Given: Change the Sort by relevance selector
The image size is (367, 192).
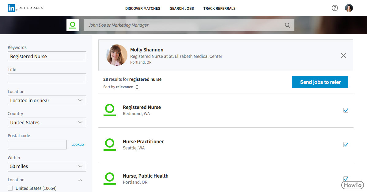Looking at the screenshot, I should coord(121,87).
